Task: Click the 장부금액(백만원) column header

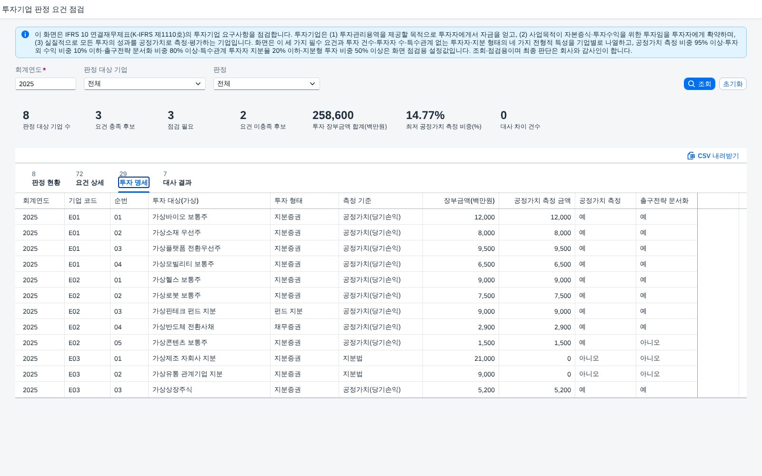Action: click(461, 201)
